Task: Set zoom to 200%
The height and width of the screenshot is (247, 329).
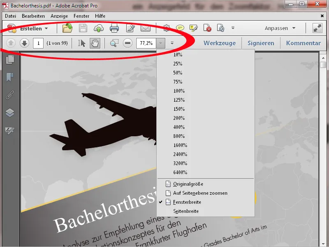Action: [206, 118]
